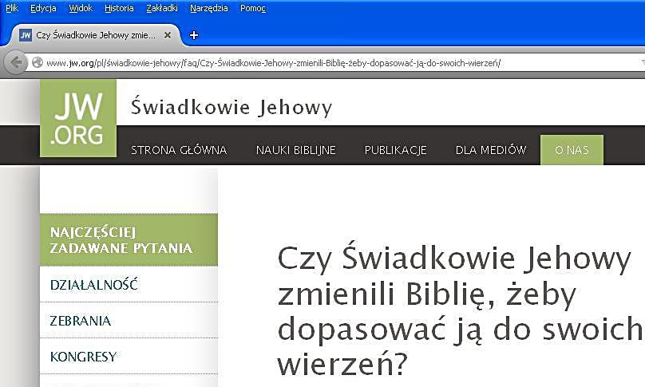Open the Pomoc menu
This screenshot has width=645, height=387.
(x=253, y=8)
